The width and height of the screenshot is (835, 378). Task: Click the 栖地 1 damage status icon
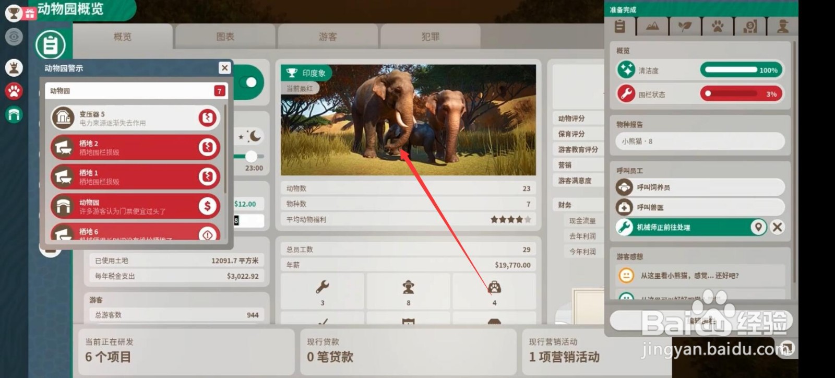(208, 177)
